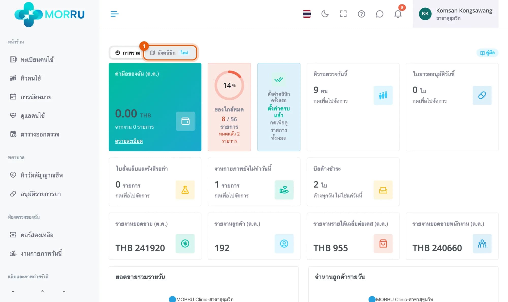Toggle fullscreen mode icon

click(x=343, y=14)
